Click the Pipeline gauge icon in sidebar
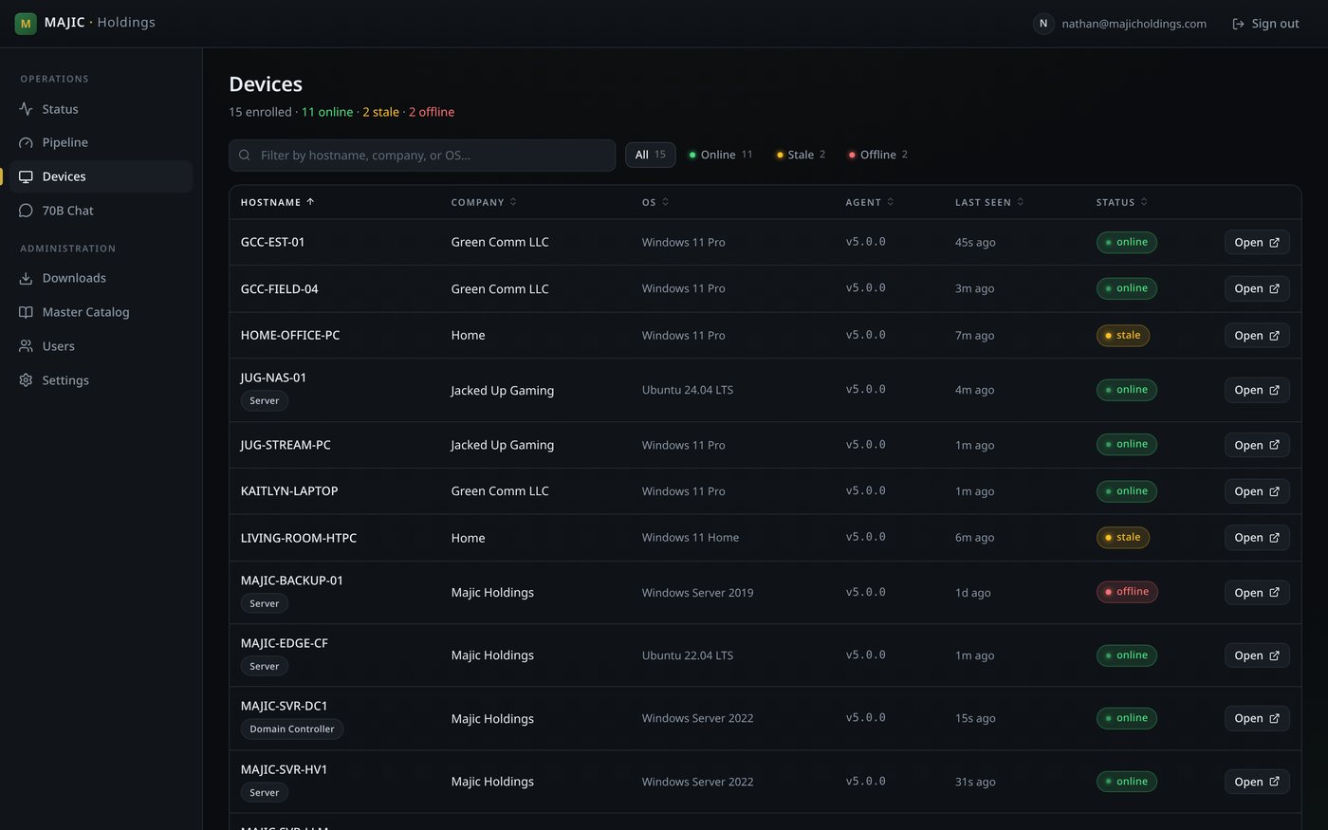 (x=26, y=142)
